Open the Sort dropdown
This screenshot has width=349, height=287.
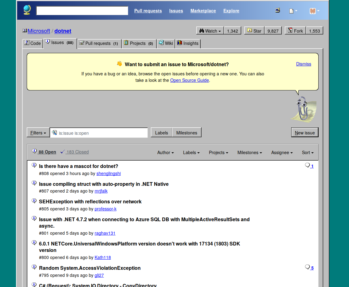point(308,152)
